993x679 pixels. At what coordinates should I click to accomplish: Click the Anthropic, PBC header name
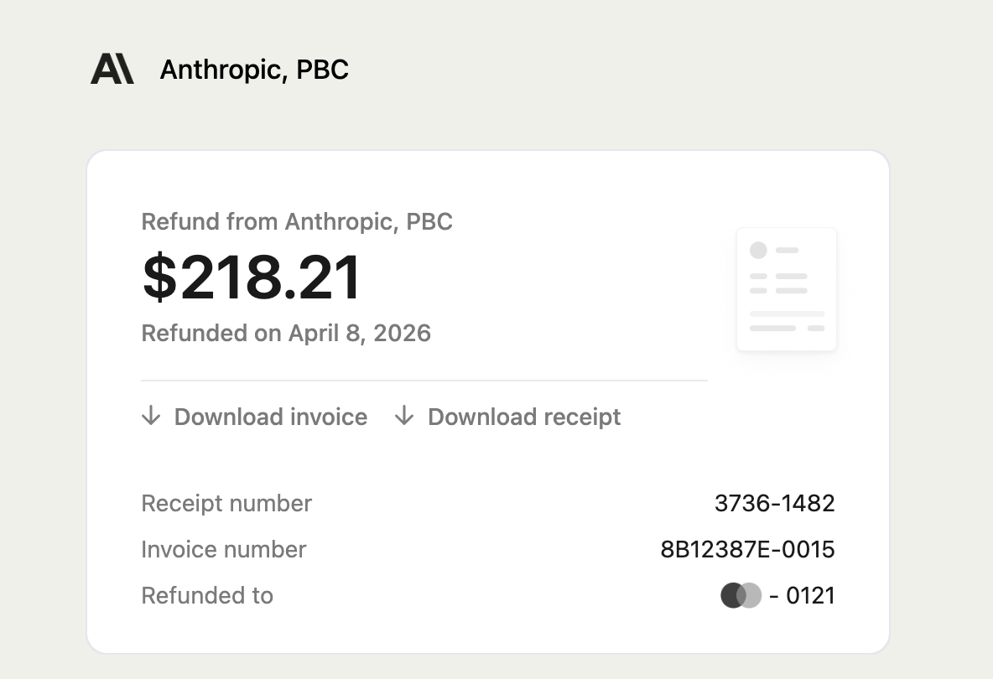click(x=254, y=69)
